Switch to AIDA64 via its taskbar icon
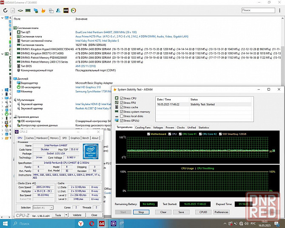The height and width of the screenshot is (228, 285). pyautogui.click(x=102, y=223)
